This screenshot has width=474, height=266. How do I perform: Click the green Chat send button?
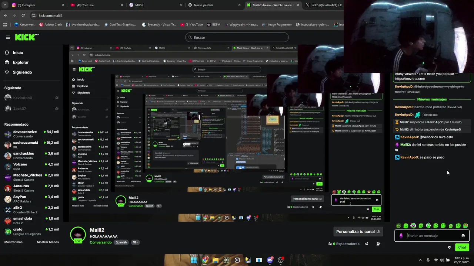tap(462, 248)
